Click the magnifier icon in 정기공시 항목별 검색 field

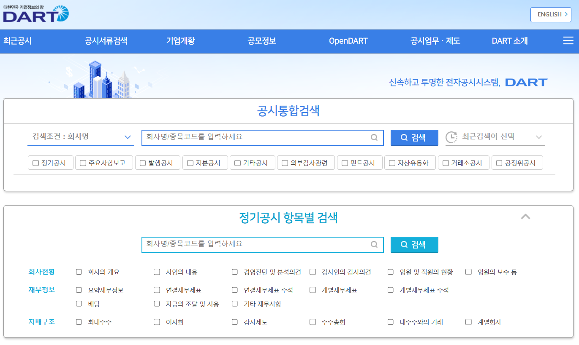(x=374, y=245)
